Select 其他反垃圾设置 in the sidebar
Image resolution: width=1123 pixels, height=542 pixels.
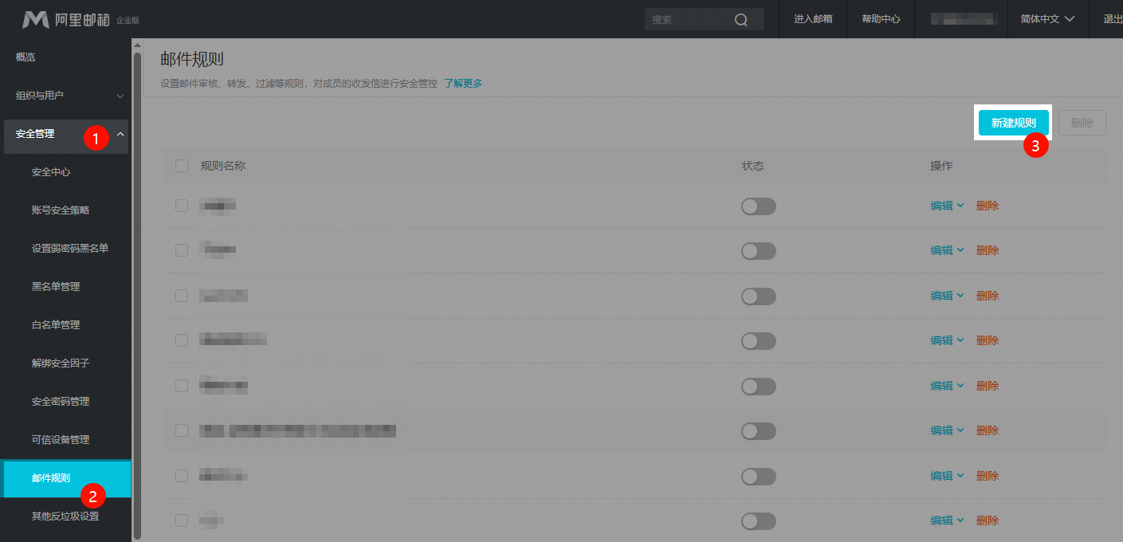click(x=65, y=516)
